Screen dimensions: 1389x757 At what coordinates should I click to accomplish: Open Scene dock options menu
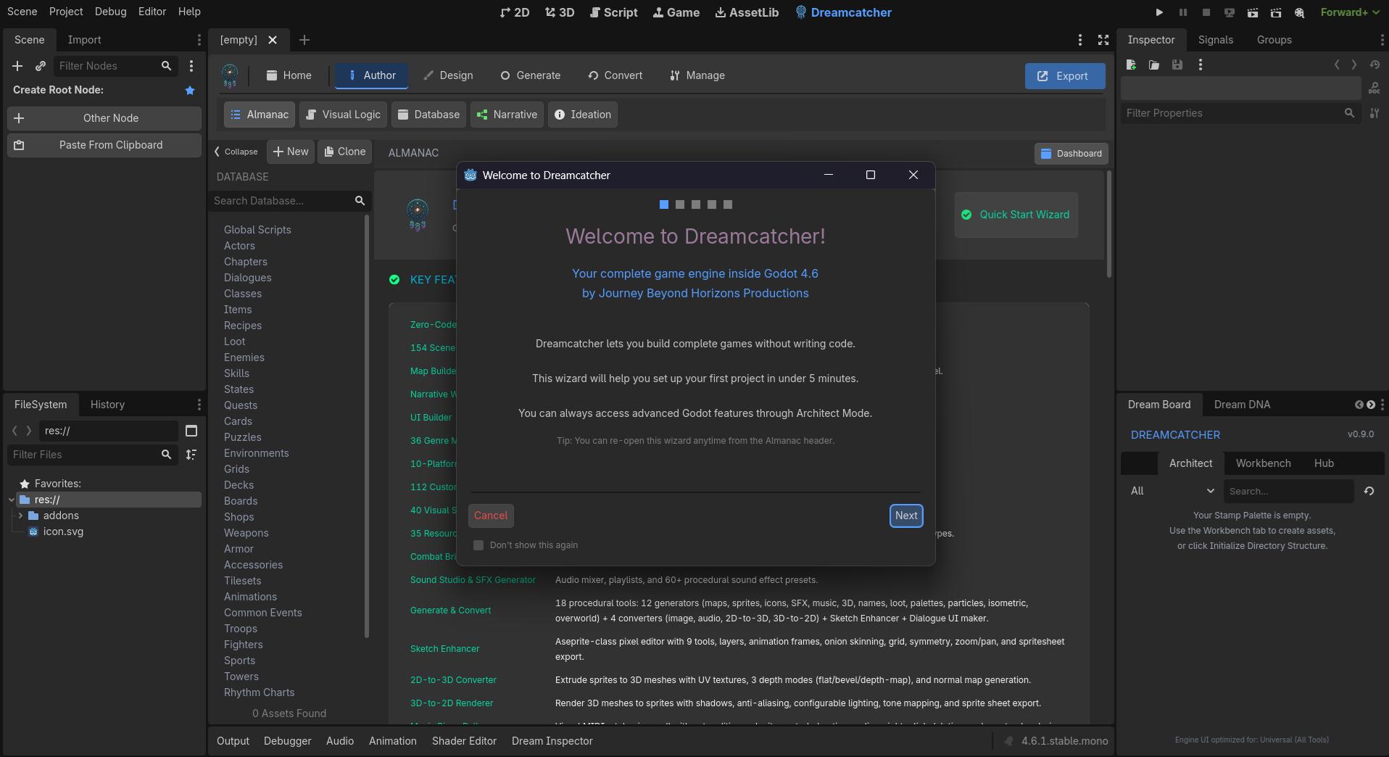click(x=199, y=40)
